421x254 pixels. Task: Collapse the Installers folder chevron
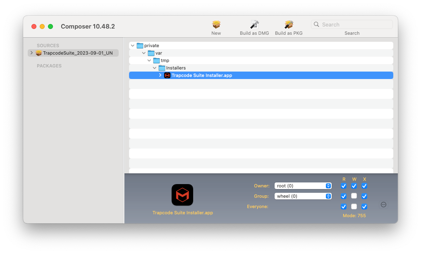click(155, 68)
